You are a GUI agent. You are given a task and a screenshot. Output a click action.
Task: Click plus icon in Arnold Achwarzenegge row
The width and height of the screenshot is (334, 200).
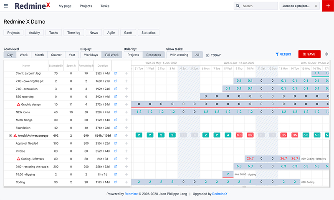[x=127, y=135]
